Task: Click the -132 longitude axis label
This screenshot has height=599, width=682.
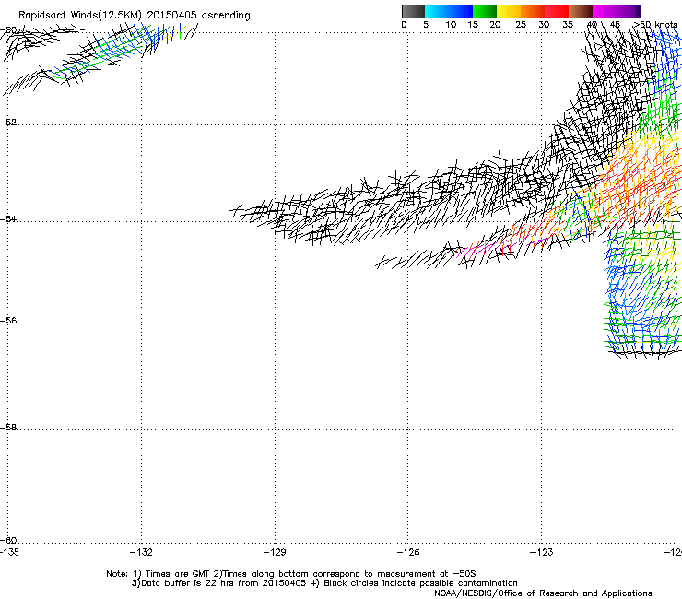Action: (x=141, y=552)
